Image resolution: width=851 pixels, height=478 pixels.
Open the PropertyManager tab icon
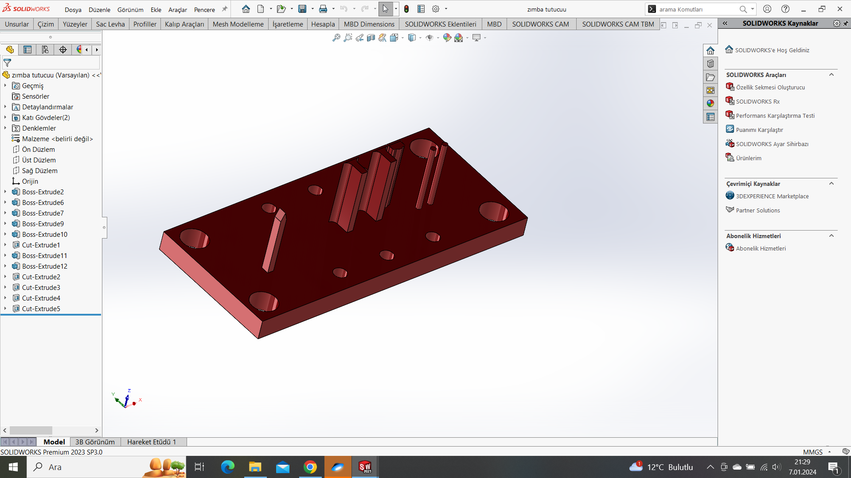(x=27, y=50)
